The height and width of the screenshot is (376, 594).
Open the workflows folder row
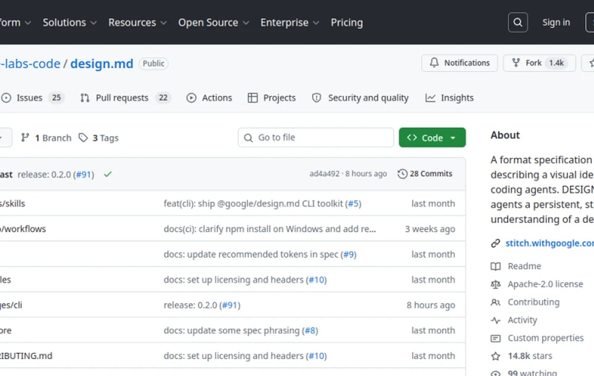click(233, 229)
